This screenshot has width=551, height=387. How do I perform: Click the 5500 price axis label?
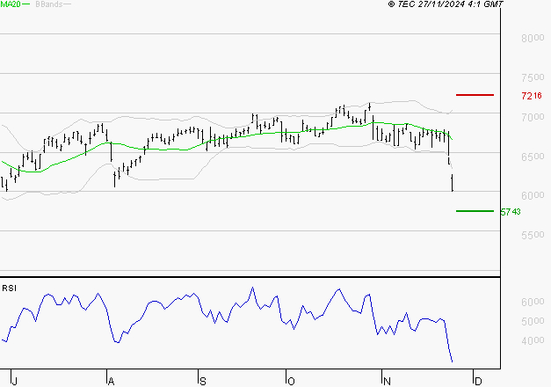tap(531, 236)
